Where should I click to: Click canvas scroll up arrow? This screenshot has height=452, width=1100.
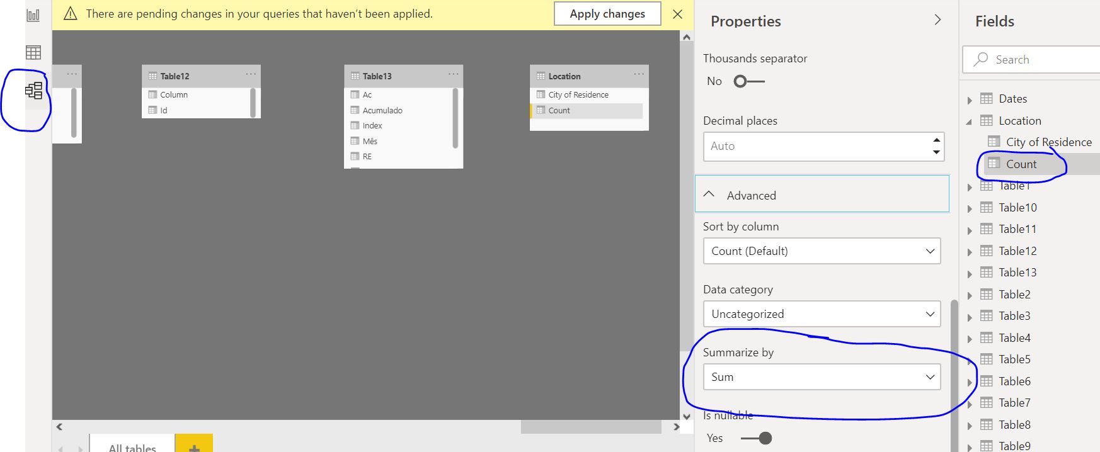(687, 37)
